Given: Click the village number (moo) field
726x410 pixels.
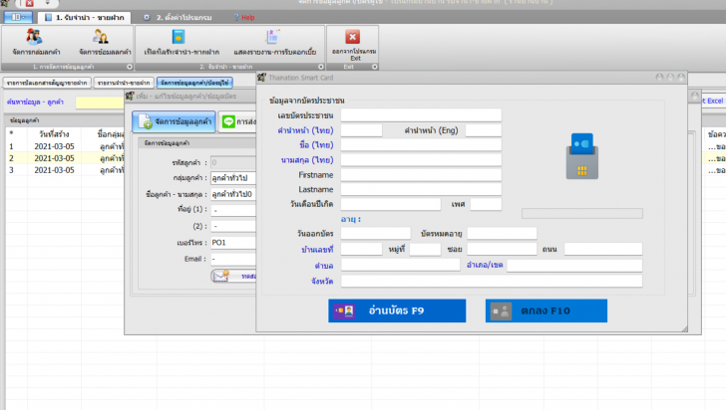Looking at the screenshot, I should tap(425, 249).
